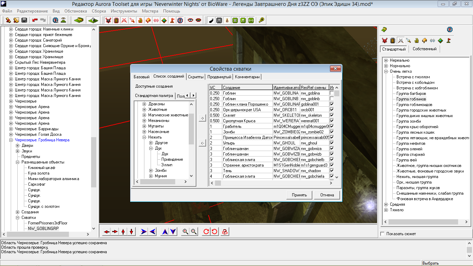This screenshot has height=266, width=473.
Task: Uncheck the box in the Тень row
Action: coord(332,171)
